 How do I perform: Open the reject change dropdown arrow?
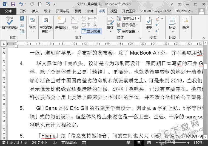(162, 19)
